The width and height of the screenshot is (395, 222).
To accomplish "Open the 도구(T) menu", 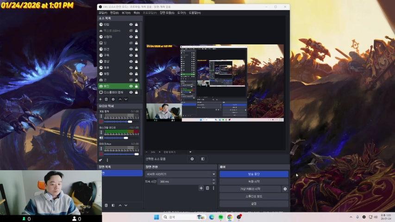I will [x=182, y=12].
